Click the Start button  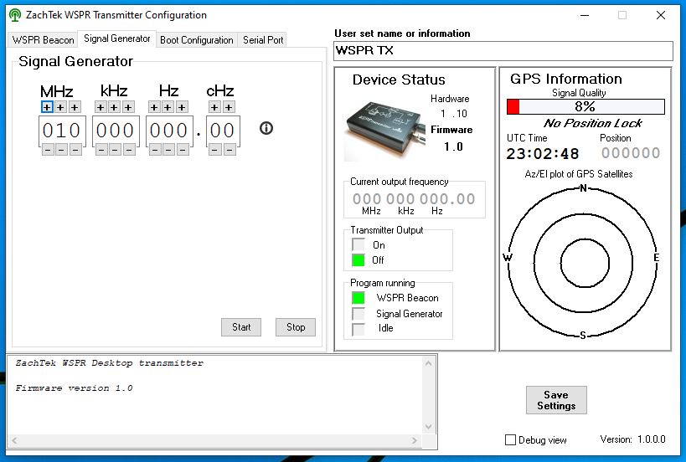[241, 327]
